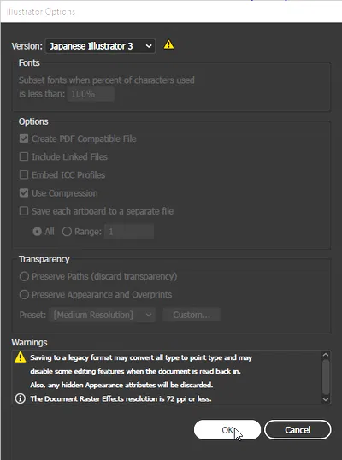The height and width of the screenshot is (460, 342).
Task: Confirm the dialog with OK
Action: [227, 430]
